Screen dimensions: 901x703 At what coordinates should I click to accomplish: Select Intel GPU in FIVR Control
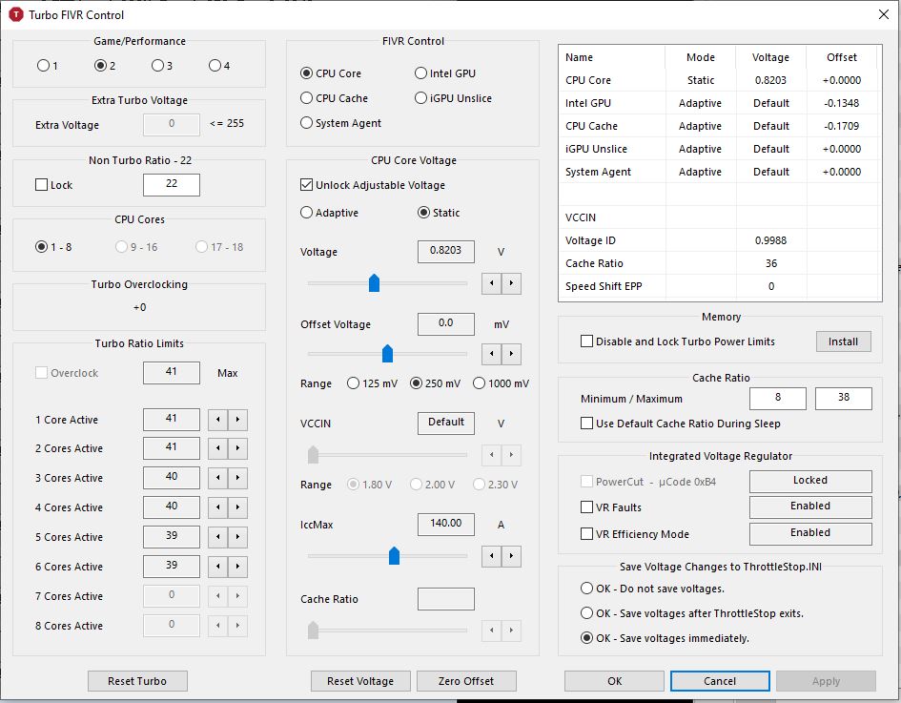click(x=445, y=73)
